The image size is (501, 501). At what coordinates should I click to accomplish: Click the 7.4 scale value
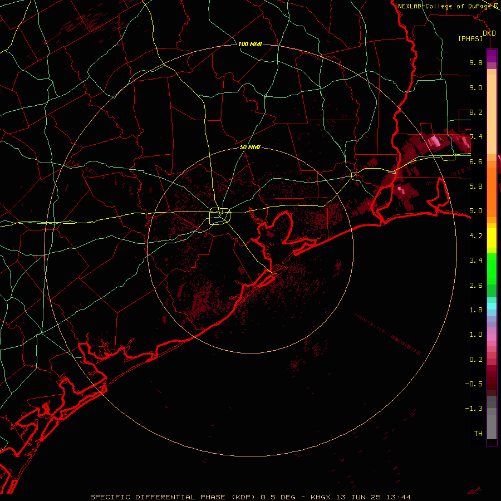pos(476,137)
